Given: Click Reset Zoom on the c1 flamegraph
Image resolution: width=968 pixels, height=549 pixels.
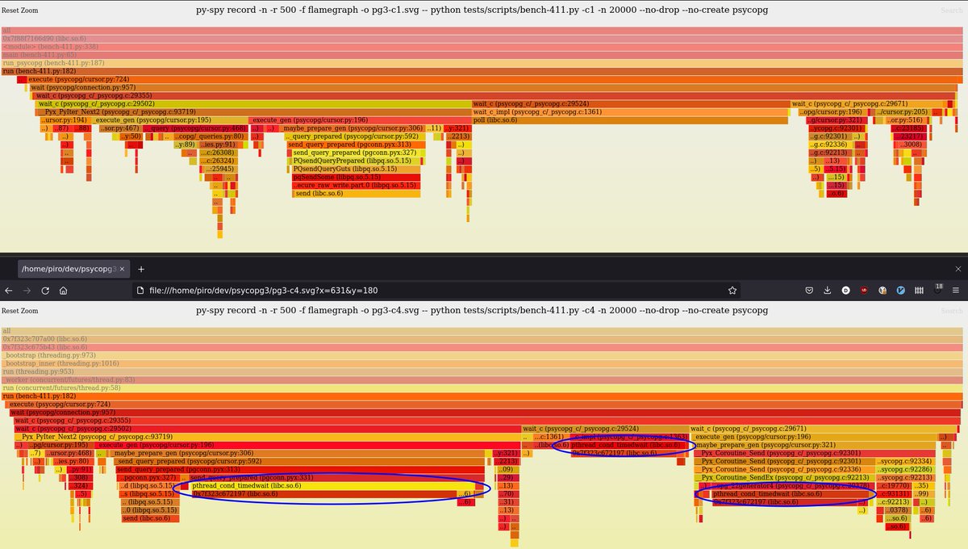Looking at the screenshot, I should click(x=19, y=10).
